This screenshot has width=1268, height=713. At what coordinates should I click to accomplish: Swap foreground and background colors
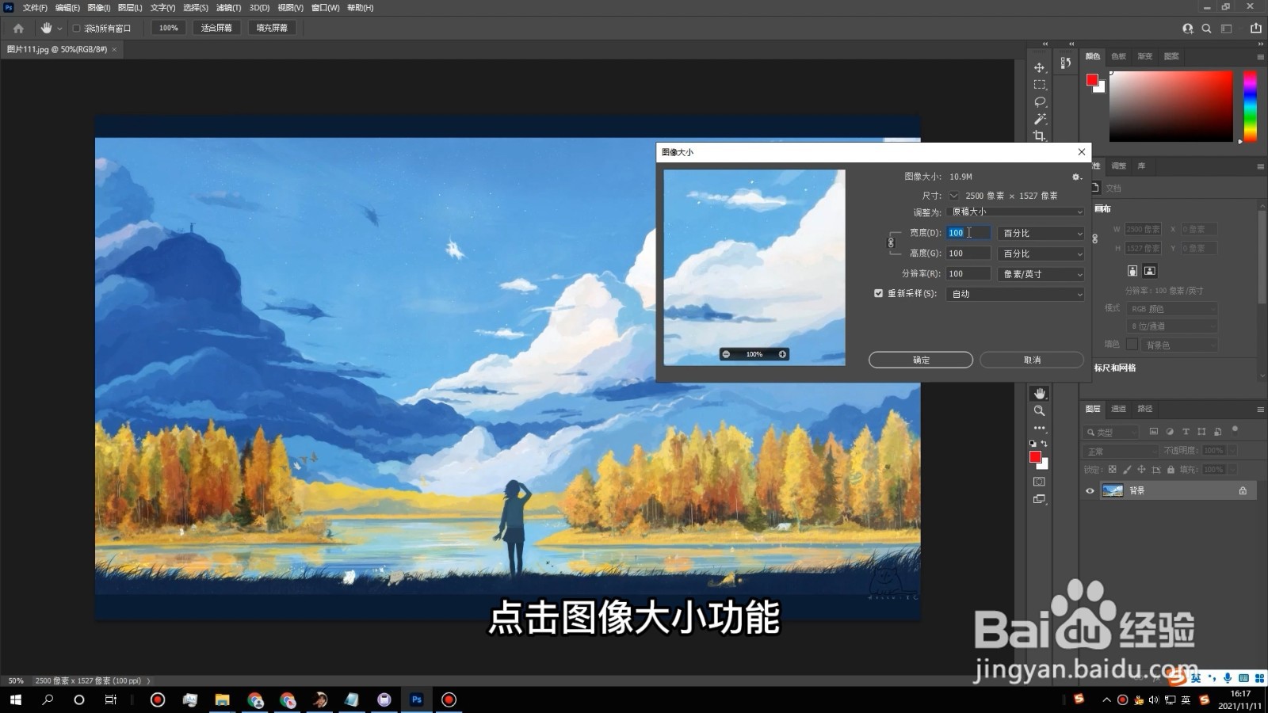1045,444
